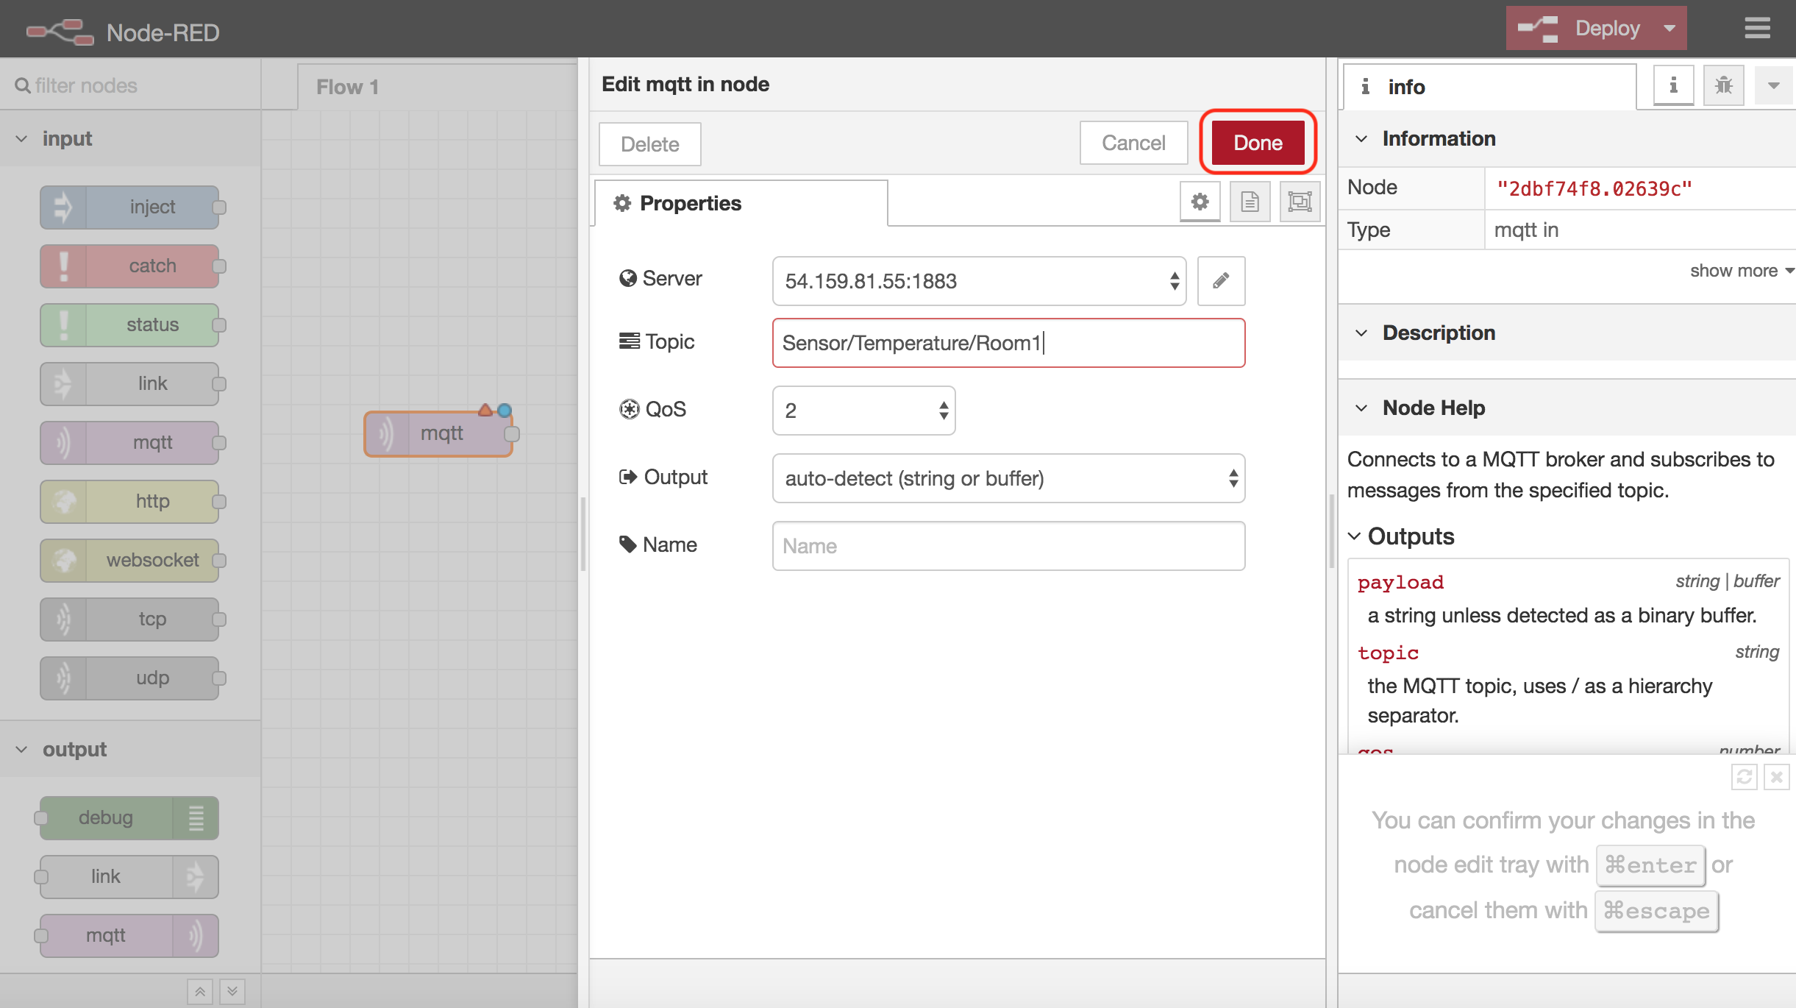
Task: Select the mqtt output node in palette
Action: pos(129,935)
